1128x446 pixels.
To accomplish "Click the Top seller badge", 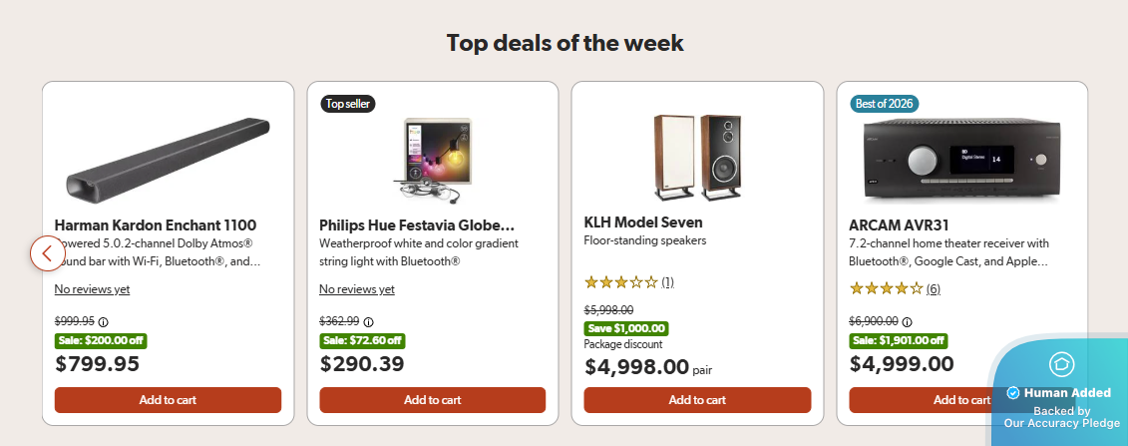I will click(x=347, y=104).
